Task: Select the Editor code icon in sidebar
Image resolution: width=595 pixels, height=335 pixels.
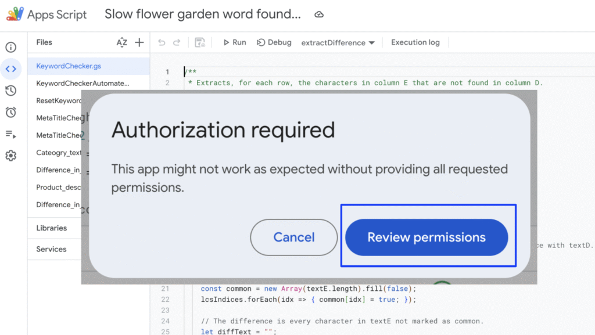Action: 10,69
